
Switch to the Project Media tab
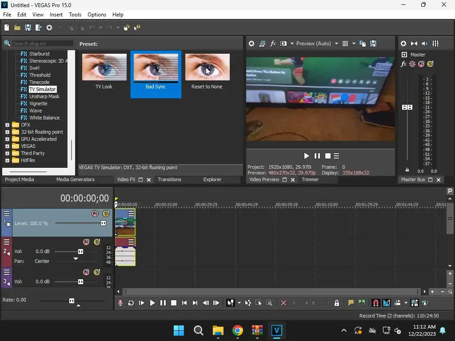pyautogui.click(x=20, y=179)
